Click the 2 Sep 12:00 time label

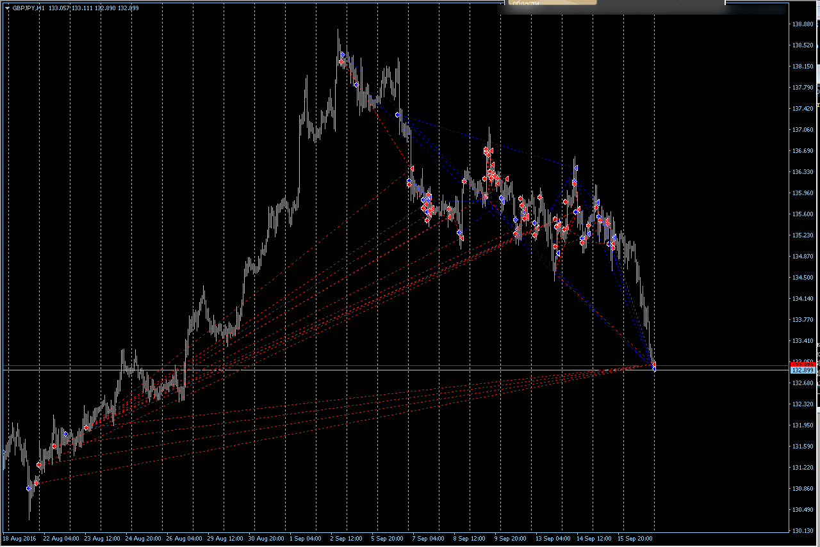348,539
